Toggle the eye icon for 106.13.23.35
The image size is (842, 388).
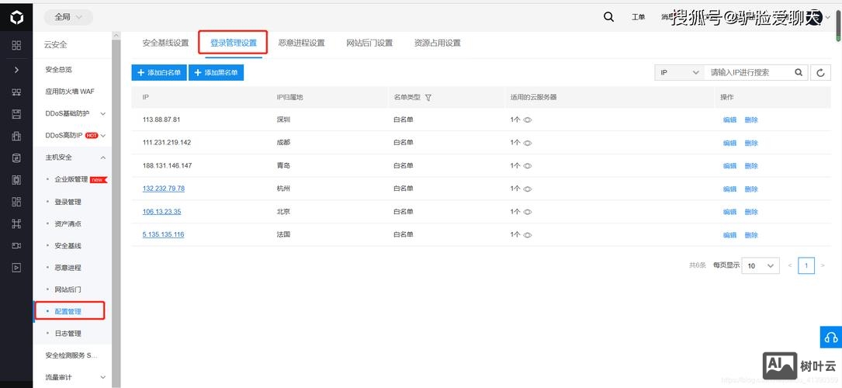tap(528, 212)
